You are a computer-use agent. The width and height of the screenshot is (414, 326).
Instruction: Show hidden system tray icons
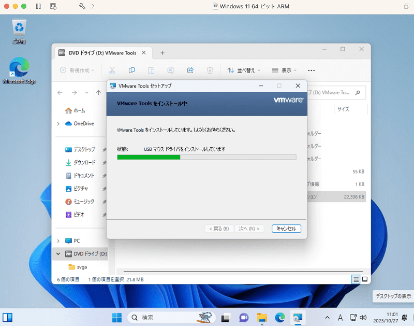click(327, 317)
